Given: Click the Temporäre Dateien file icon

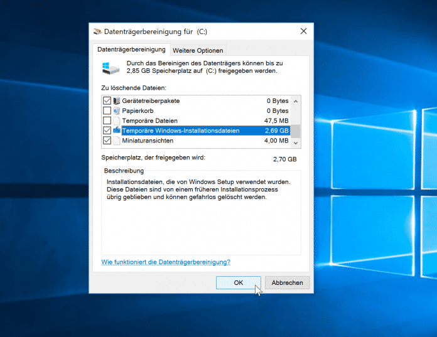Looking at the screenshot, I should 117,120.
